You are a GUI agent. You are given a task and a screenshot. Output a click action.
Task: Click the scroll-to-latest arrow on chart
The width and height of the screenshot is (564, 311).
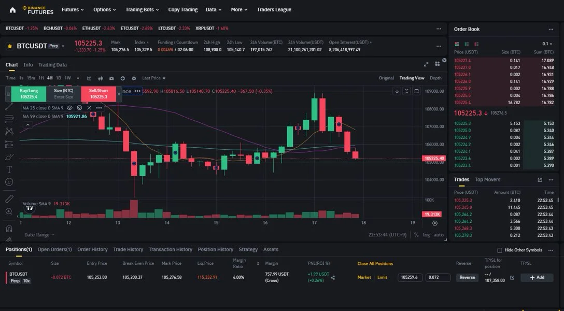pos(397,91)
